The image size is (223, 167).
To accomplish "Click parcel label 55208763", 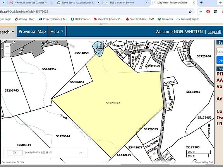I will 12,90.
